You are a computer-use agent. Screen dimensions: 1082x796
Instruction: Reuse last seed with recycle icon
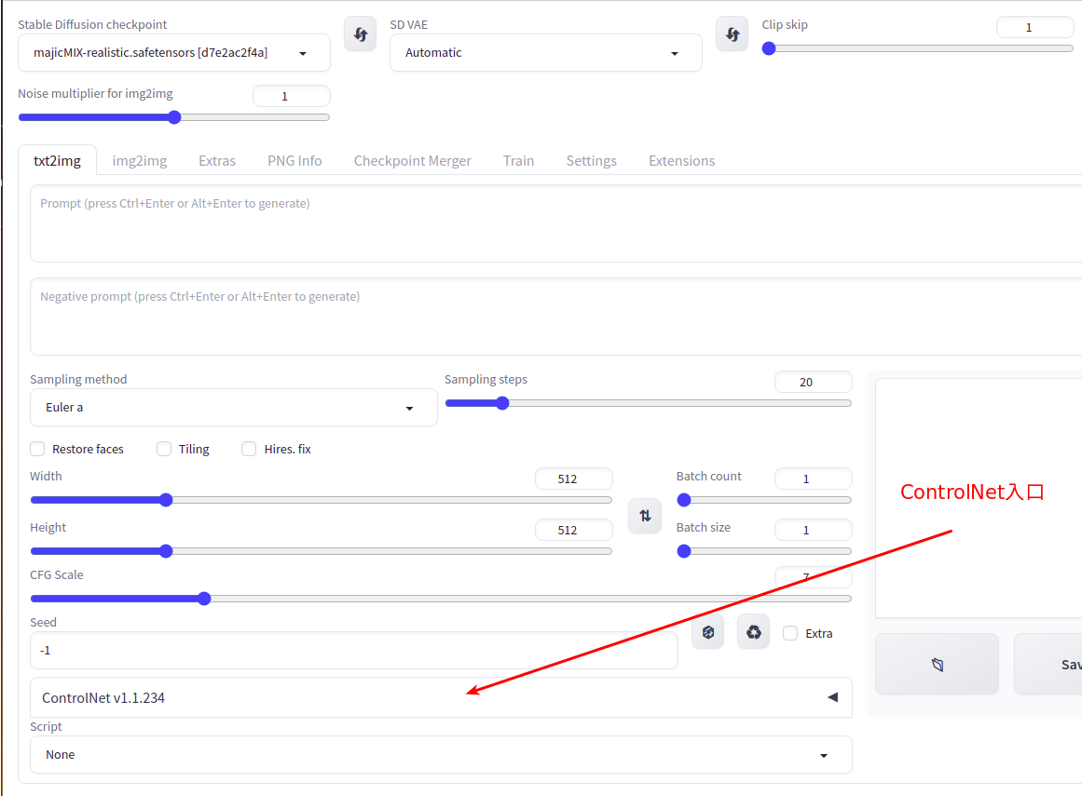pyautogui.click(x=754, y=632)
